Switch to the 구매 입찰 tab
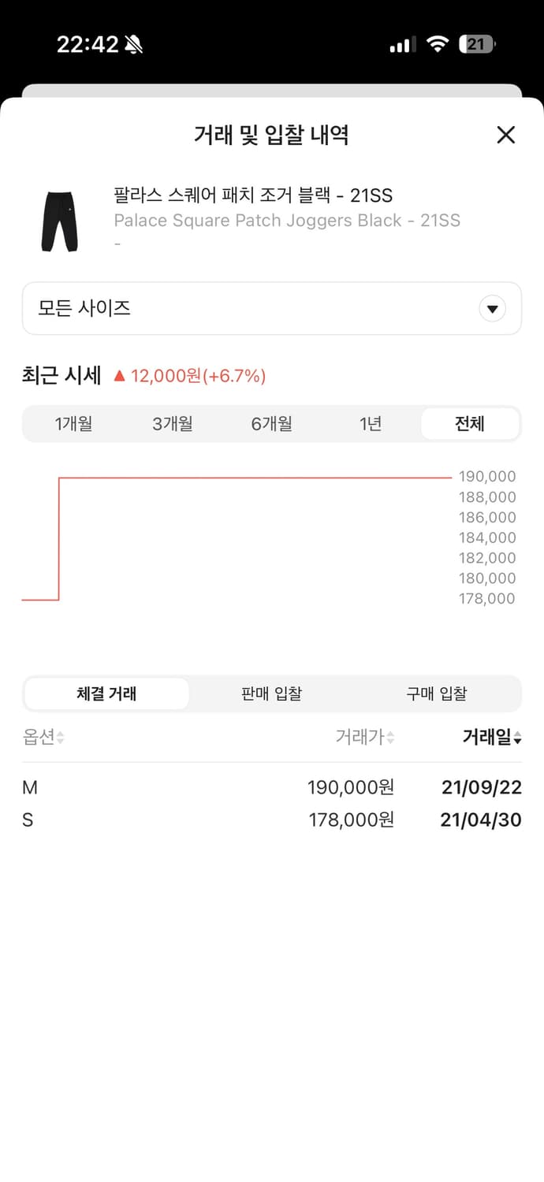Image resolution: width=544 pixels, height=1182 pixels. point(437,693)
